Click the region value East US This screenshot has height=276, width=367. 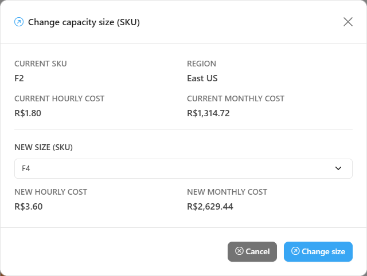coord(202,78)
